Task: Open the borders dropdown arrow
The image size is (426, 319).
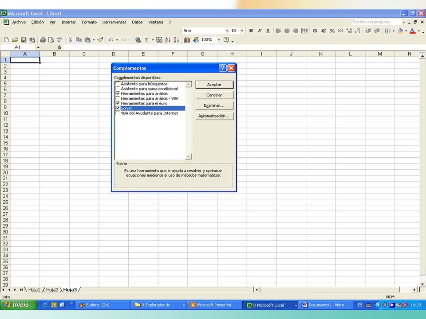Action: 394,31
